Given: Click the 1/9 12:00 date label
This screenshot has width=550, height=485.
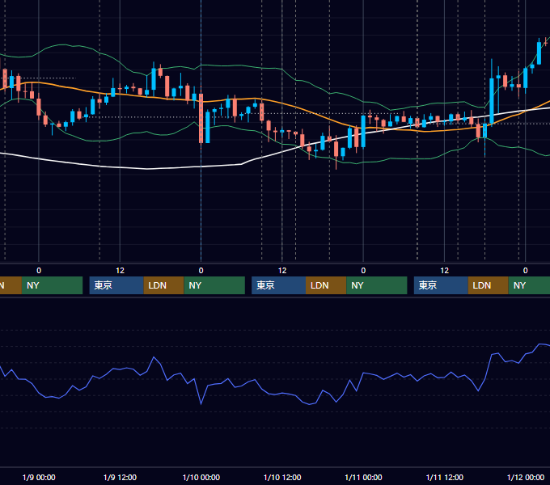Looking at the screenshot, I should pyautogui.click(x=120, y=477).
